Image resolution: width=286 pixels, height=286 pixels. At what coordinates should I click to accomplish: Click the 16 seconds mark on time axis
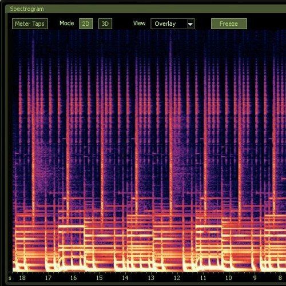(74, 278)
